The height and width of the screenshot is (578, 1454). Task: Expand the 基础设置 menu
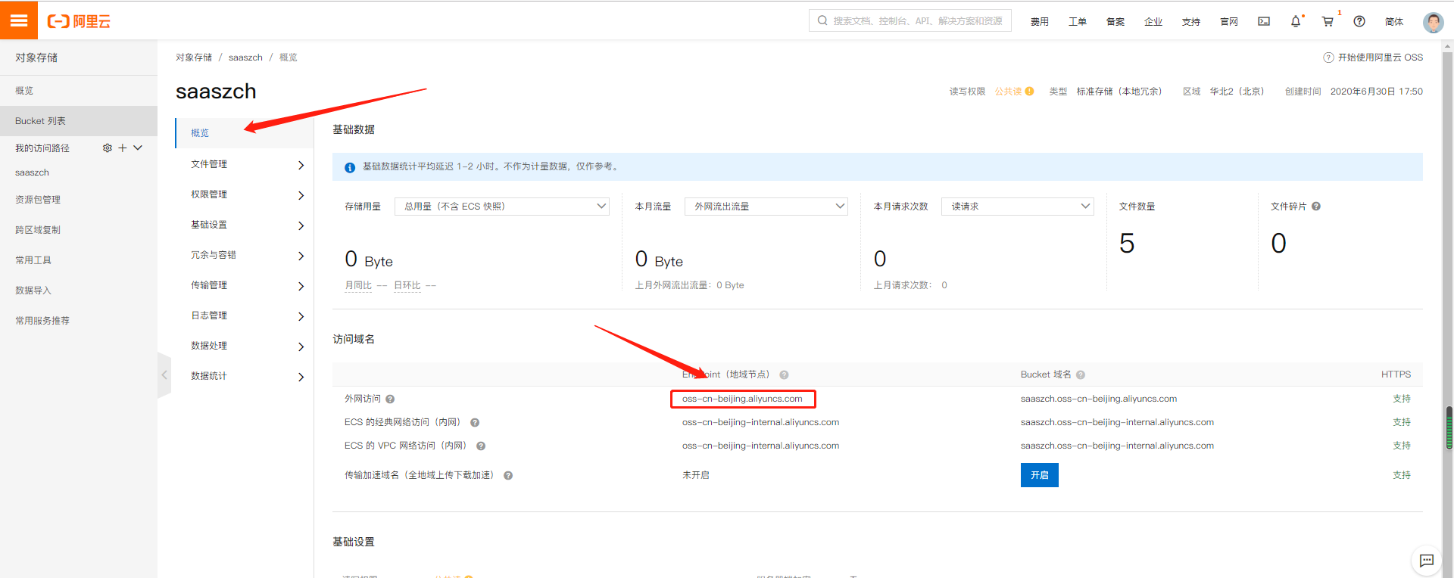245,225
